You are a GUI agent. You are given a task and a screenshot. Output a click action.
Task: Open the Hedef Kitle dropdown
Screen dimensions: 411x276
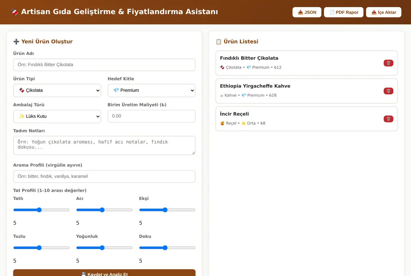(151, 90)
